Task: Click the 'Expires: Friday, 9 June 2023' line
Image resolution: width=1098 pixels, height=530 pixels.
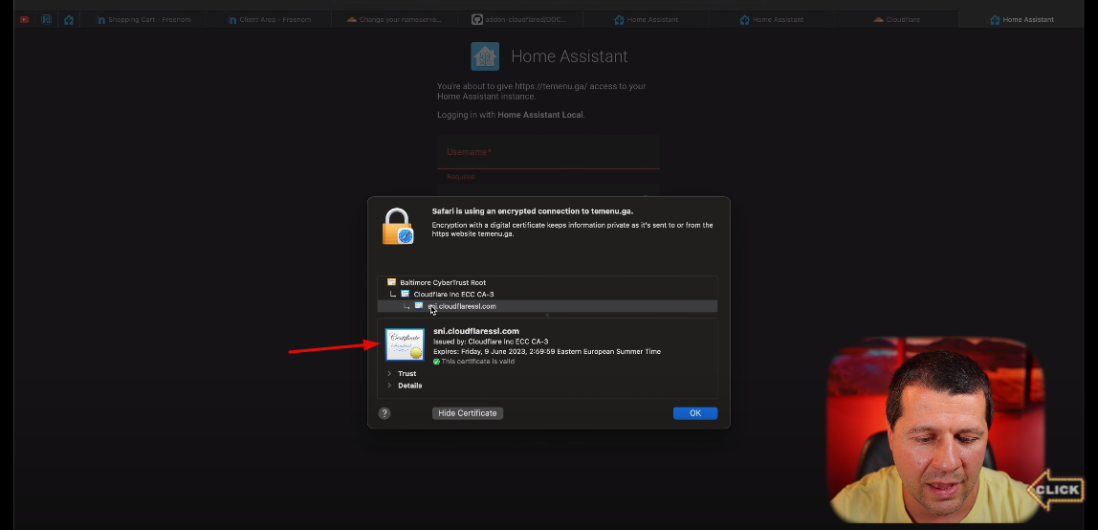Action: pyautogui.click(x=546, y=351)
